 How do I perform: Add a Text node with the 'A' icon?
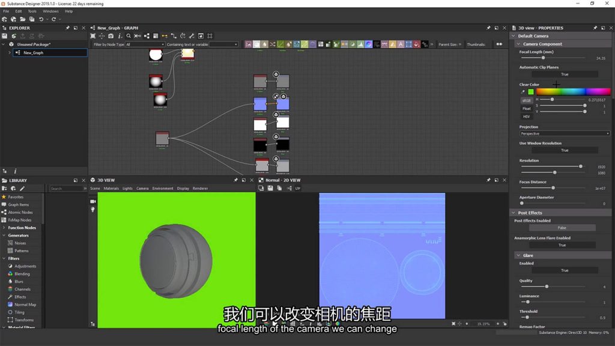[401, 44]
